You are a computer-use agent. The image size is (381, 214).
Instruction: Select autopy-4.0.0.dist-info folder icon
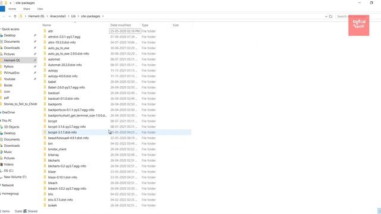[45, 76]
